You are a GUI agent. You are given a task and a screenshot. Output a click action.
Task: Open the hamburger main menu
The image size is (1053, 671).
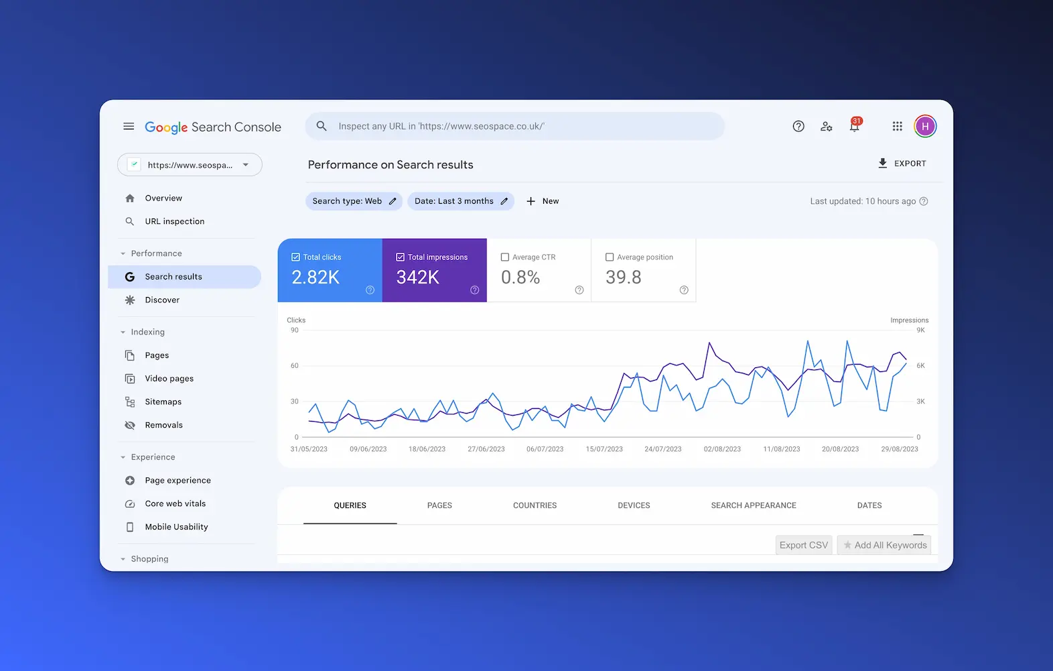[x=129, y=126]
